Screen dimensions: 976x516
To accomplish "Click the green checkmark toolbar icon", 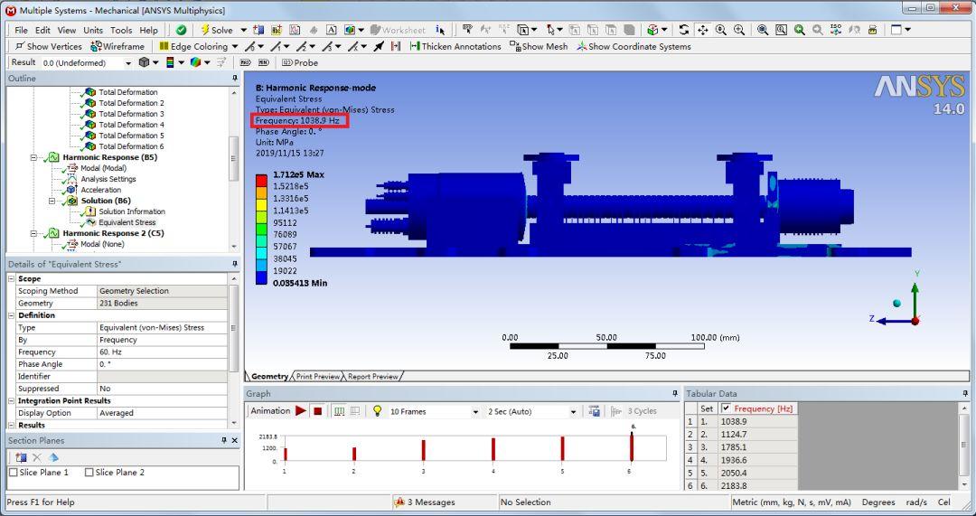I will point(181,30).
